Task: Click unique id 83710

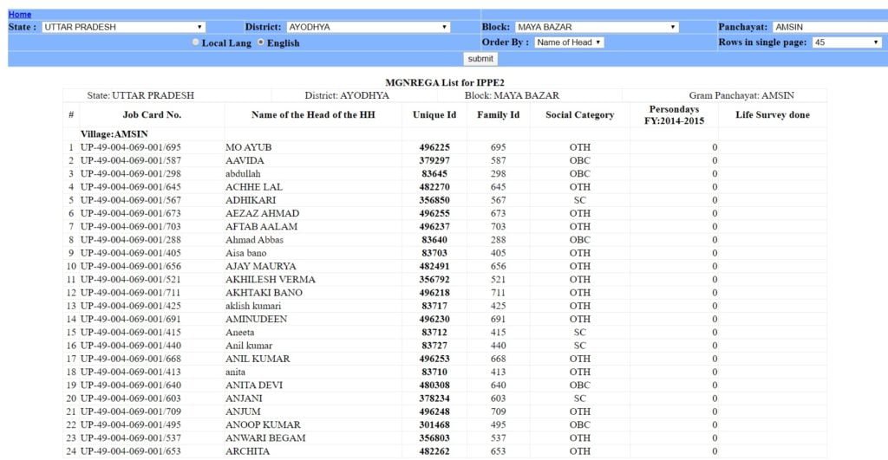Action: tap(434, 372)
